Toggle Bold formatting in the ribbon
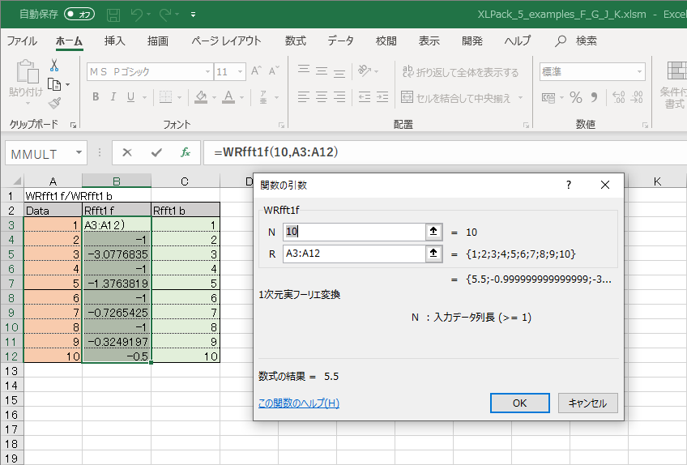Viewport: 687px width, 465px height. pos(95,97)
